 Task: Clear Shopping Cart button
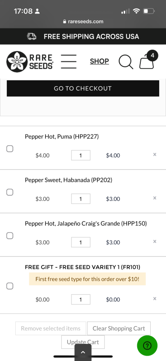[x=119, y=329]
